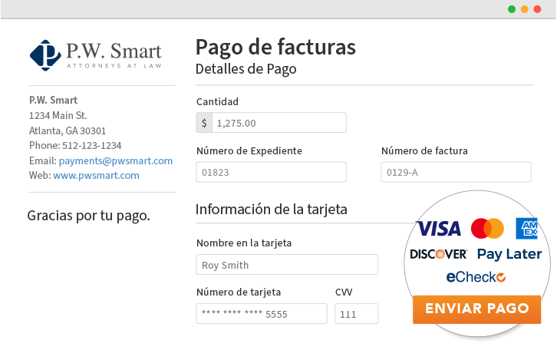Open the payments@pwsmart.com email link
This screenshot has width=557, height=347.
pos(116,160)
